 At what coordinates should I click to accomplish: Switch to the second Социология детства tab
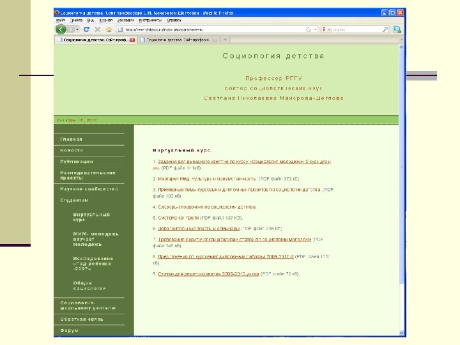pos(178,40)
